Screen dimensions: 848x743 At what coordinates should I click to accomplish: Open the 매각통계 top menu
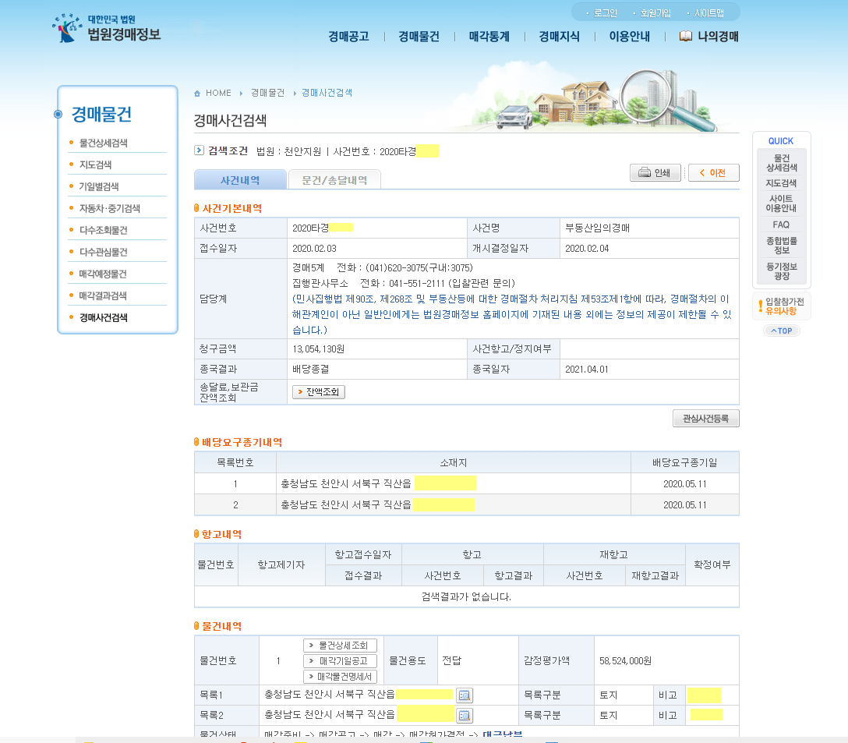click(x=489, y=37)
